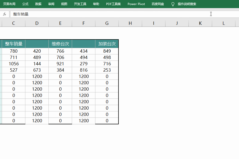Screen dimensions: 239x159
Task: Select the 维修台次 header cell
Action: click(60, 44)
